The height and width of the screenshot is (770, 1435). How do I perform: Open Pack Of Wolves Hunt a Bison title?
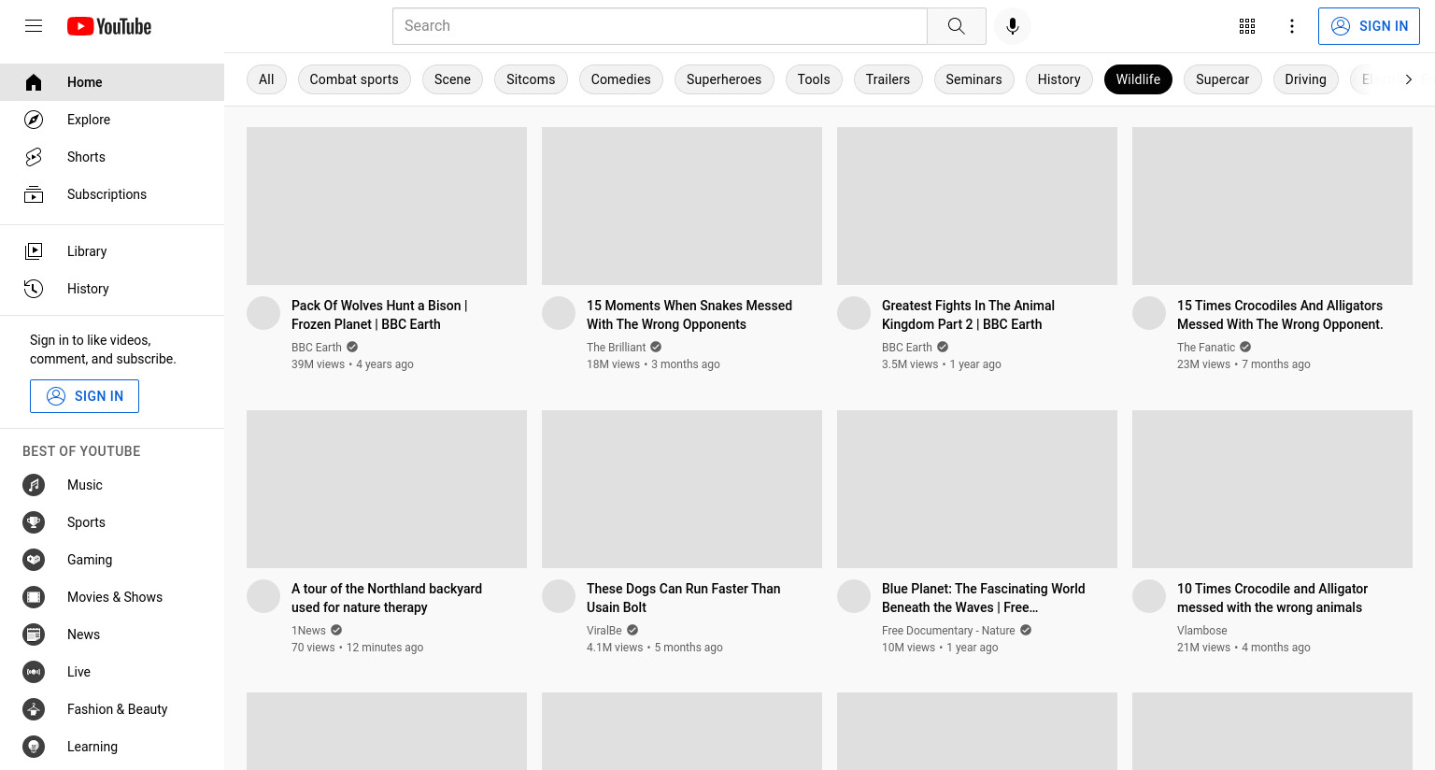point(379,315)
